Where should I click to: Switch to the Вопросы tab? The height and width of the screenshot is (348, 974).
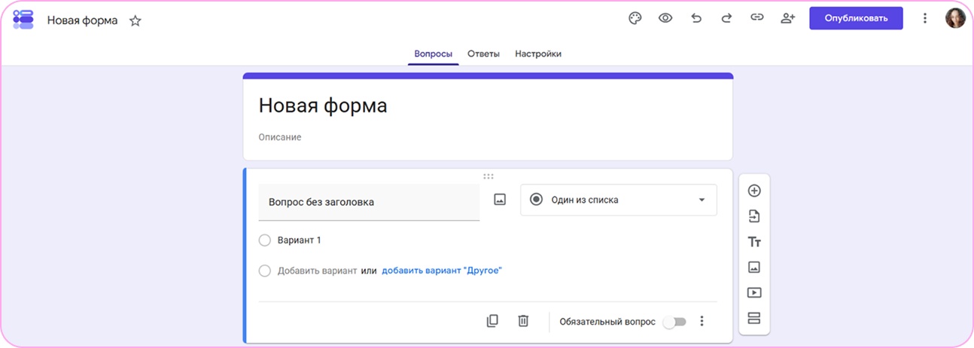point(434,54)
